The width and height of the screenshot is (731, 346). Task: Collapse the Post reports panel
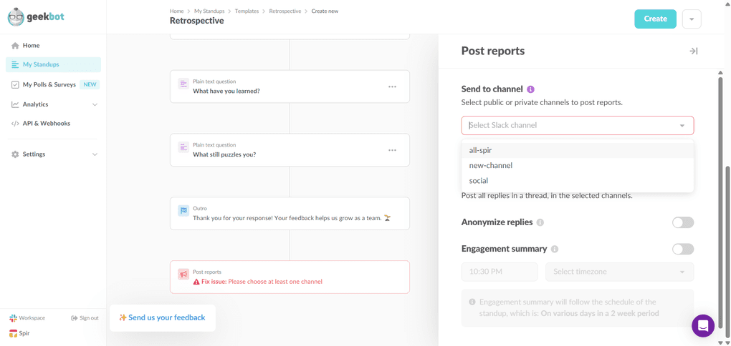[x=693, y=51]
